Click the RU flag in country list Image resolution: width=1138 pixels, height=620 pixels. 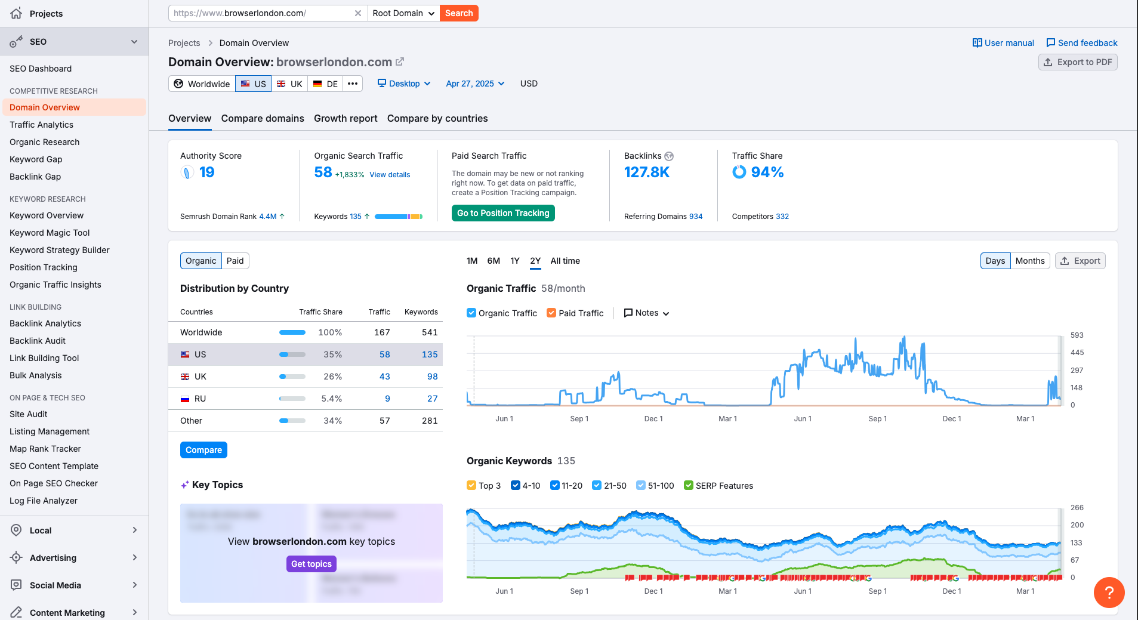(x=185, y=399)
